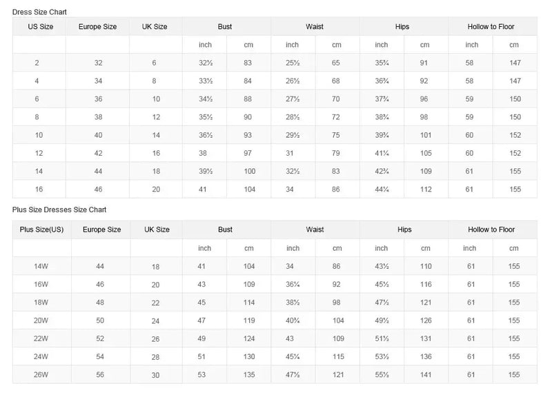Click the 24W plus size cell

(x=41, y=356)
